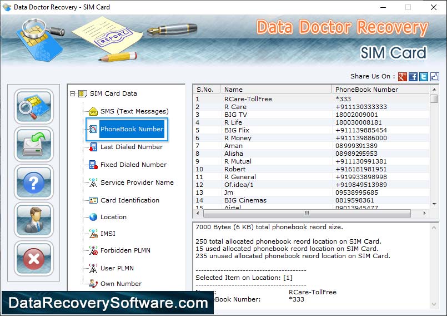
Task: Select the R Mutual contact row
Action: [312, 161]
